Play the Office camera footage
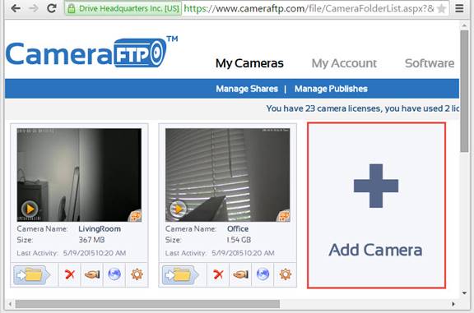The width and height of the screenshot is (474, 313). 178,209
